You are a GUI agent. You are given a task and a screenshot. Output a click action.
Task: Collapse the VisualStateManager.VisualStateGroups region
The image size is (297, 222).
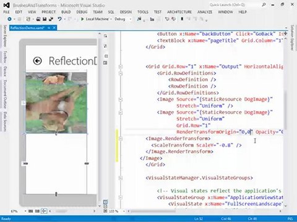pos(121,178)
